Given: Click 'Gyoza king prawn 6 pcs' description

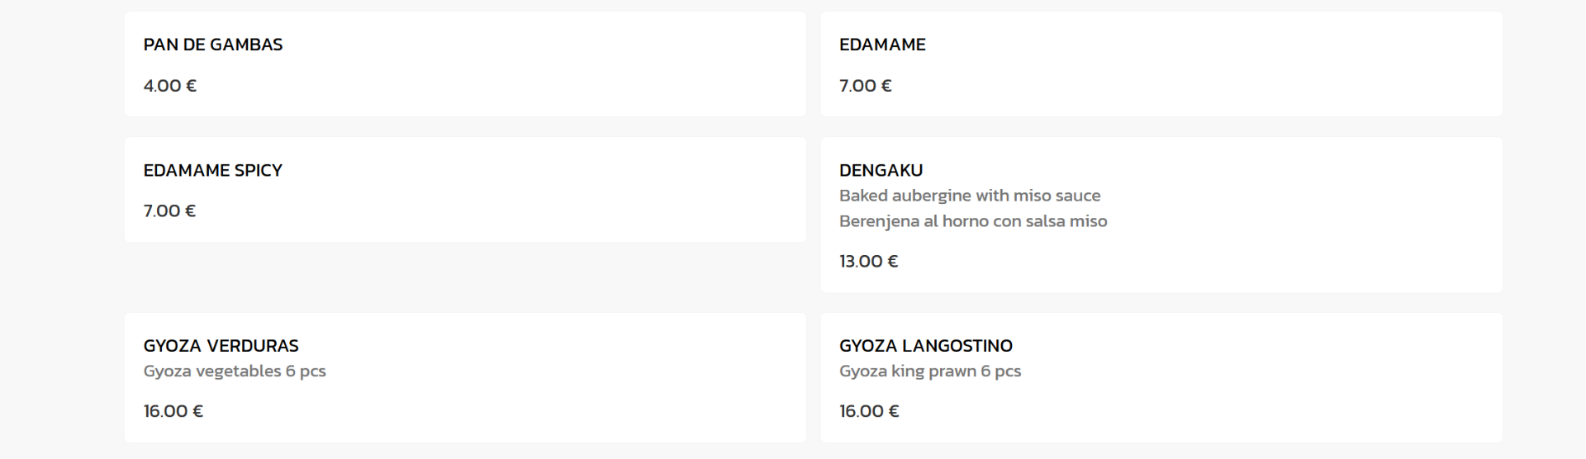Looking at the screenshot, I should 929,371.
